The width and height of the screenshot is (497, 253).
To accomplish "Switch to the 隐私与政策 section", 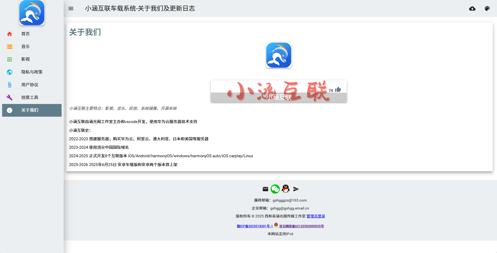I will coord(32,72).
